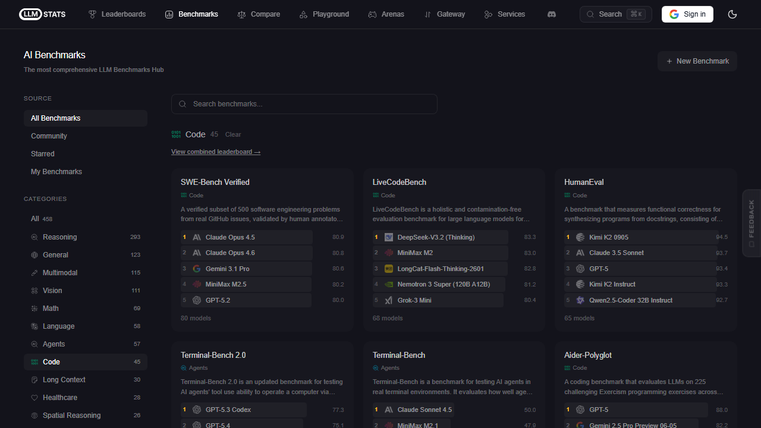Viewport: 761px width, 428px height.
Task: Click the Compare scales icon in navigation
Action: coord(241,14)
